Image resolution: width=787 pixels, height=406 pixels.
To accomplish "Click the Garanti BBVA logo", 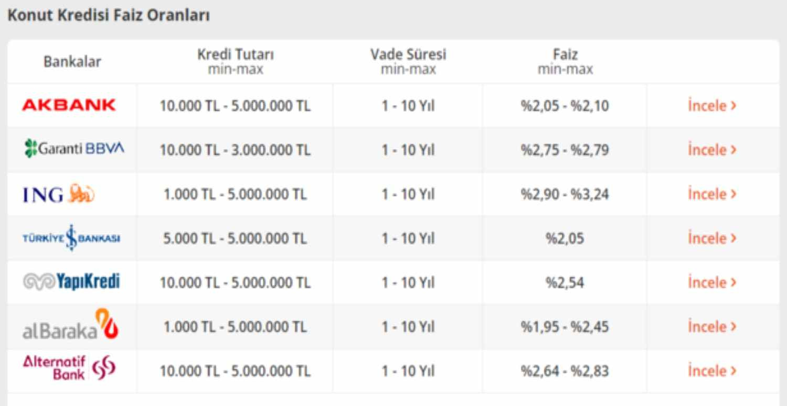I will (74, 149).
